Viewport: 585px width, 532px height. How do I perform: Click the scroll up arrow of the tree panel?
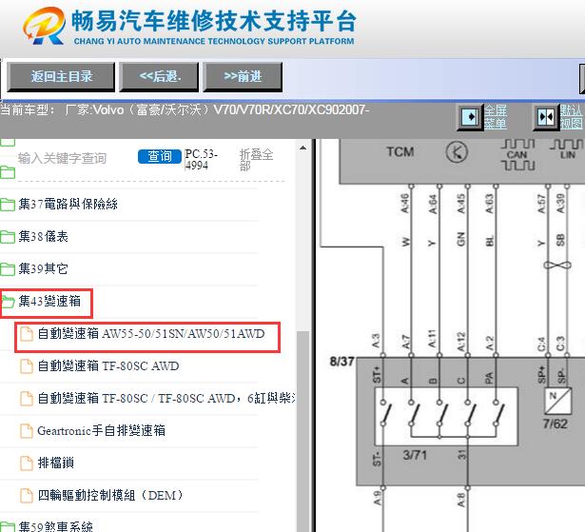(x=302, y=148)
